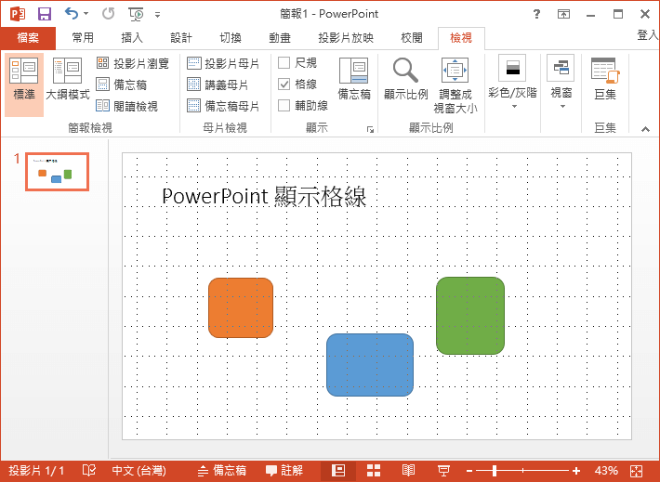Enable the 輔助線 guides checkbox

(x=284, y=105)
